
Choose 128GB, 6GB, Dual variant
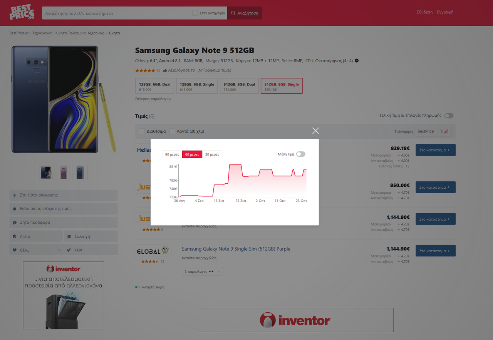[154, 86]
